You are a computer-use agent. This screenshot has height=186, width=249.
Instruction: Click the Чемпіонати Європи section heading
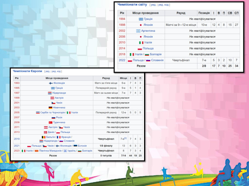28,71
